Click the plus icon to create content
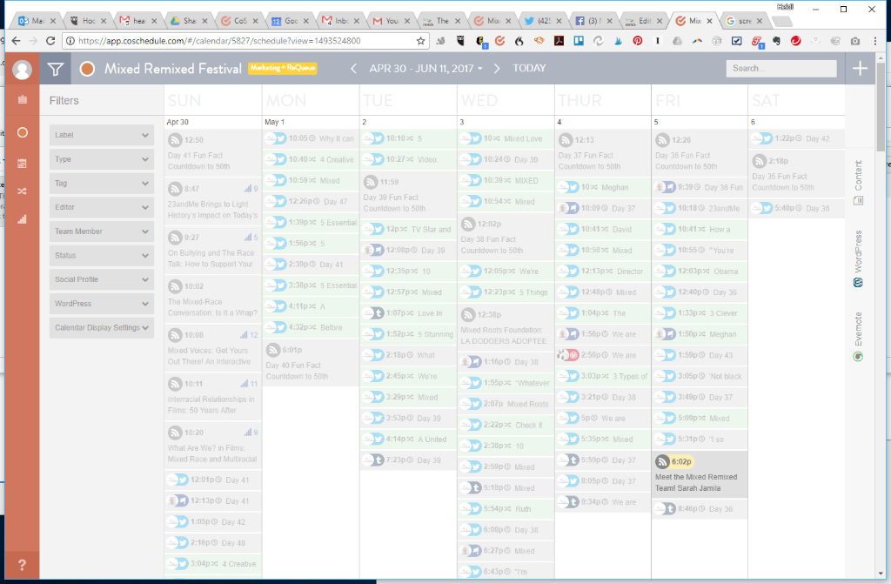The image size is (891, 584). coord(860,69)
